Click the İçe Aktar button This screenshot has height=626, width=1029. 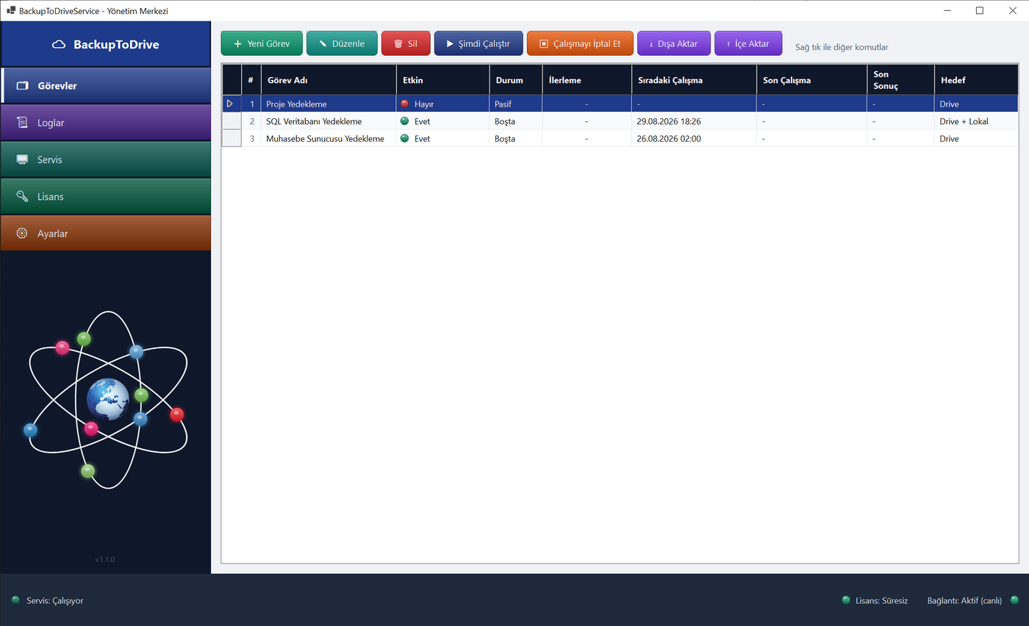(748, 43)
